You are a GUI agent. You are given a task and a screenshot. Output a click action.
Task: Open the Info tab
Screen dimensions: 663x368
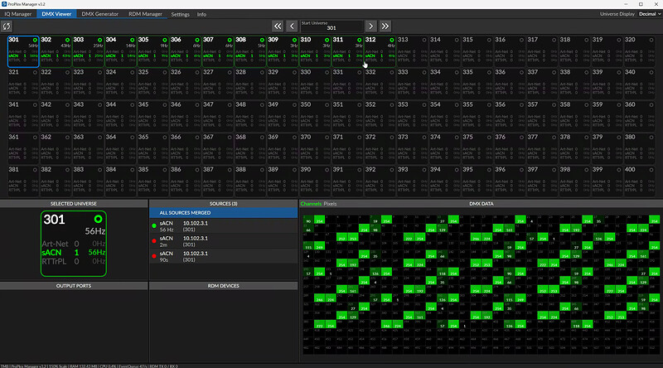point(201,14)
